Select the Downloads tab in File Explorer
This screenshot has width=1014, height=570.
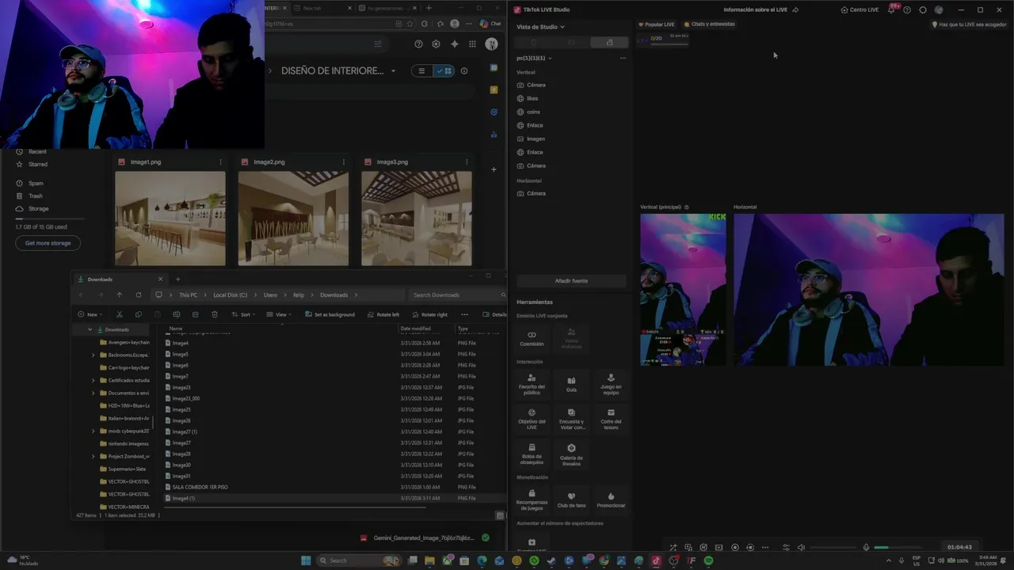click(x=119, y=279)
